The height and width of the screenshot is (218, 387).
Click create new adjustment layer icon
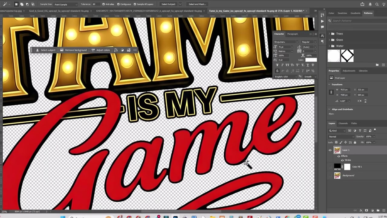click(x=372, y=210)
